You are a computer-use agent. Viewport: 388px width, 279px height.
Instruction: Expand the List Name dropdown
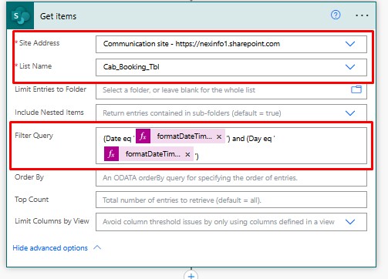point(350,67)
